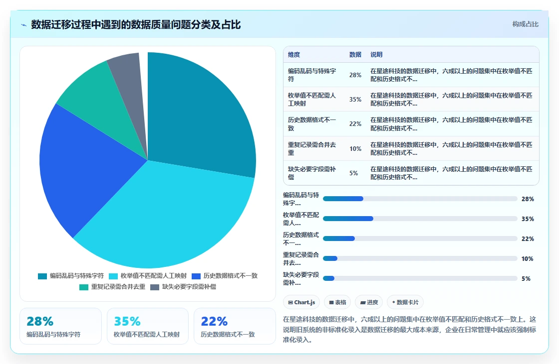
Task: Click the 维度 column header
Action: coord(294,54)
